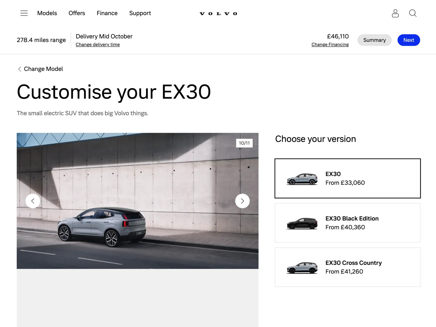Click the Delivery Mid October text

click(104, 36)
